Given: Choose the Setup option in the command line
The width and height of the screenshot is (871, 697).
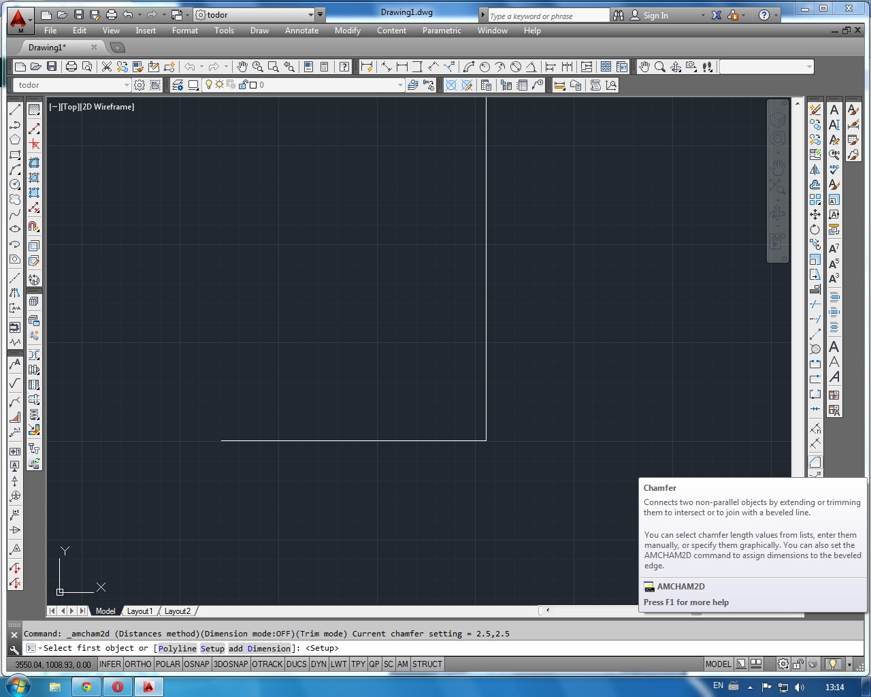Looking at the screenshot, I should (x=212, y=648).
